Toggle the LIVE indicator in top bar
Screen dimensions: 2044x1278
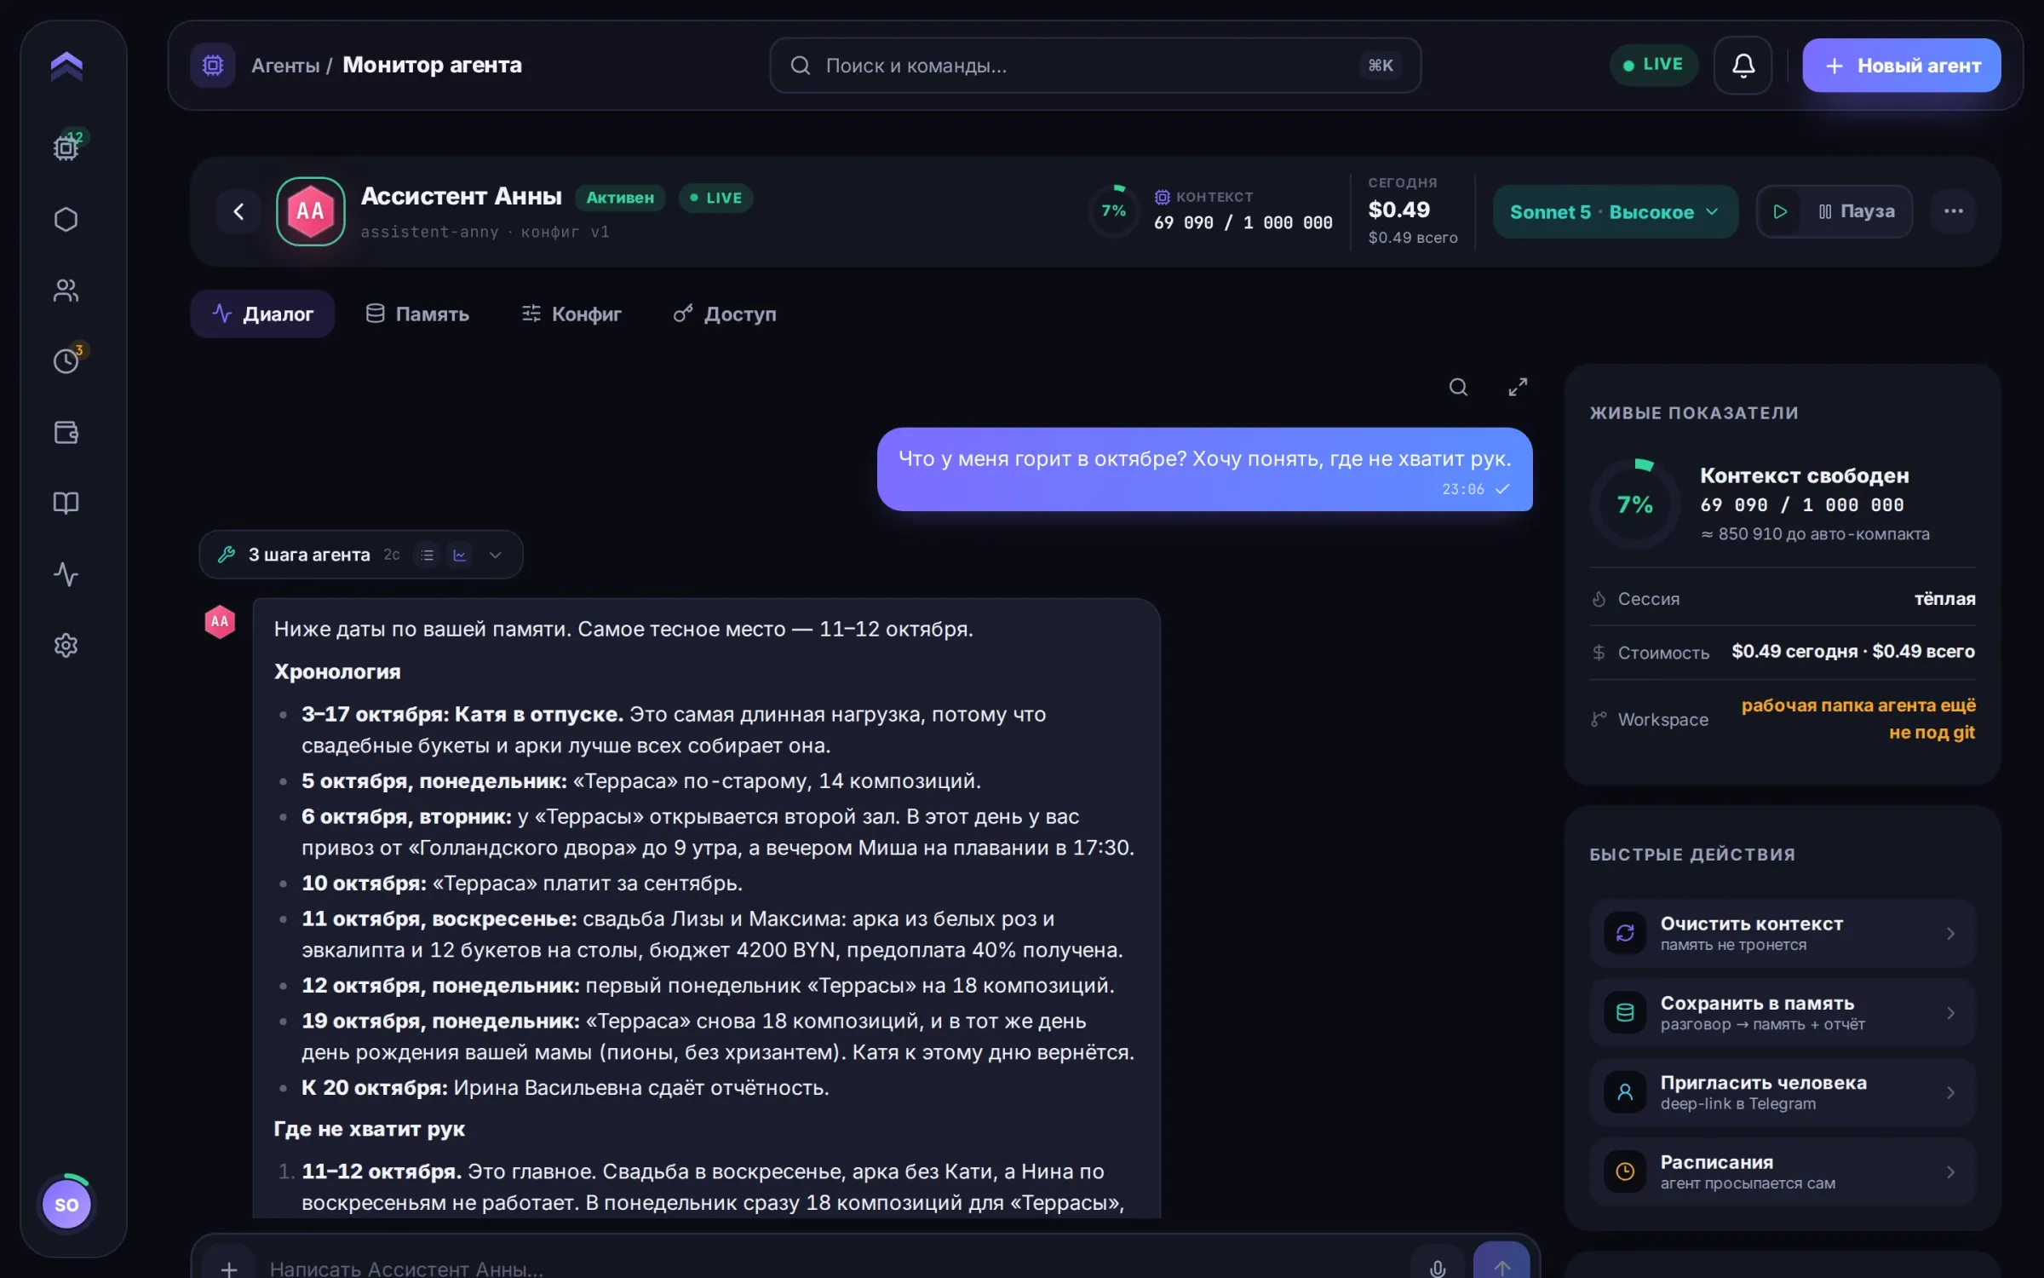pyautogui.click(x=1653, y=65)
